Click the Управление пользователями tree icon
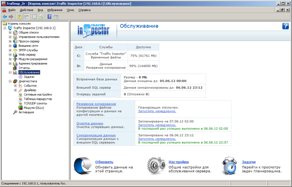The width and height of the screenshot is (292, 187). (15, 37)
